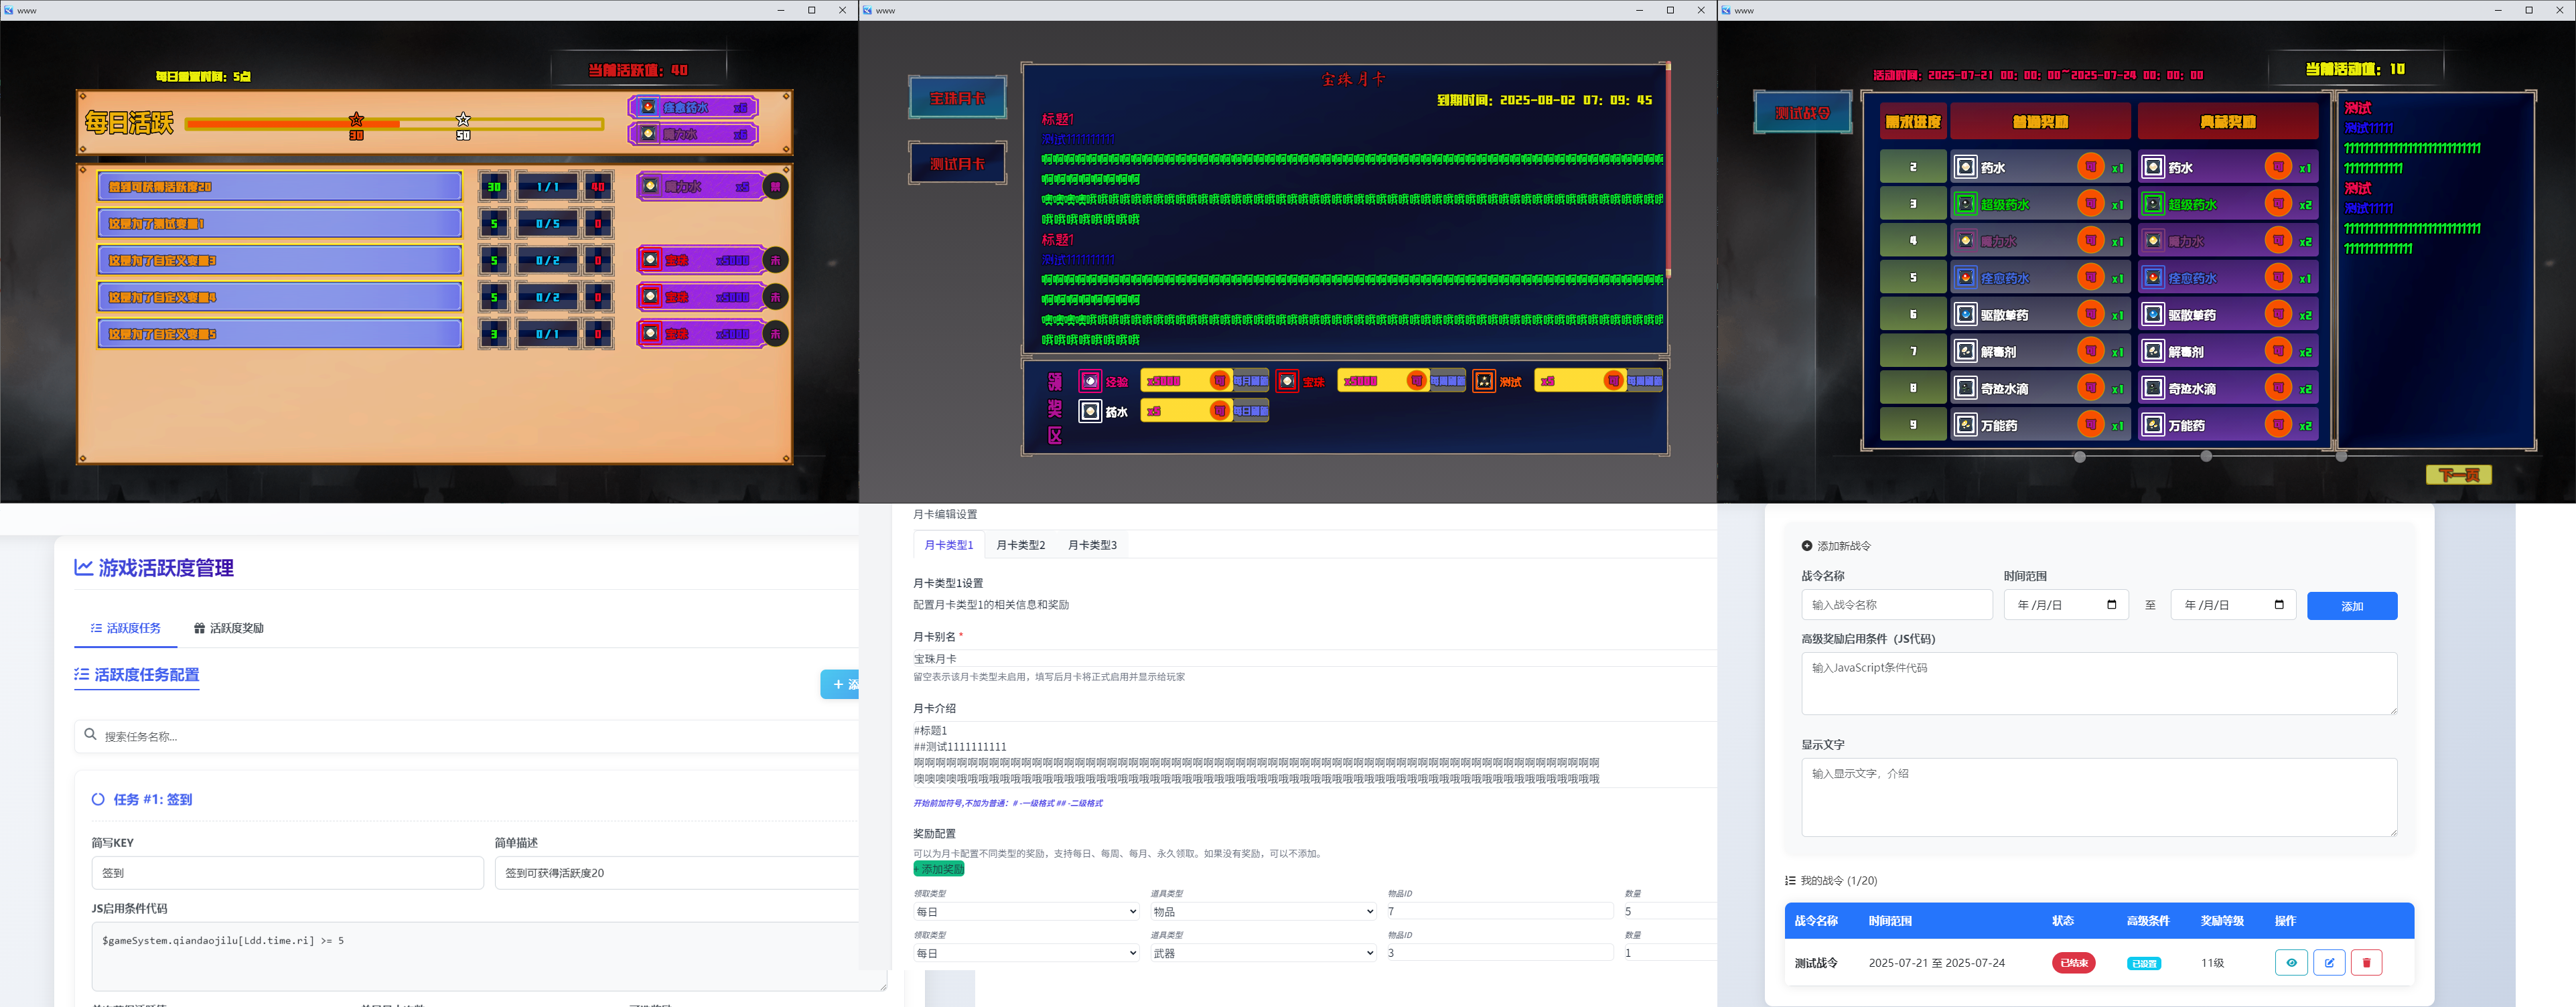Select the 活跃度任务 tab
Screen dimensions: 2576x1007
click(125, 628)
